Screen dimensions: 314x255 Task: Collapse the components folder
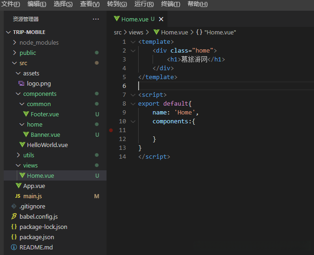point(18,94)
